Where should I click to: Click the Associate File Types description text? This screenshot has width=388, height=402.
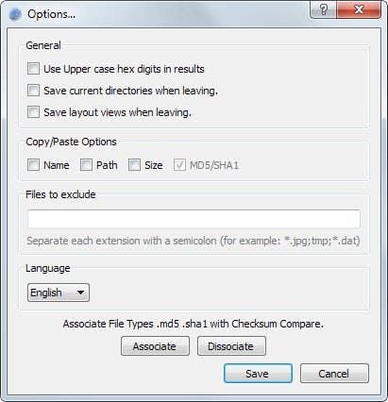[194, 324]
